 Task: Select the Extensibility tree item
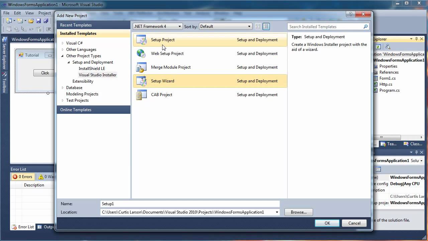(83, 81)
